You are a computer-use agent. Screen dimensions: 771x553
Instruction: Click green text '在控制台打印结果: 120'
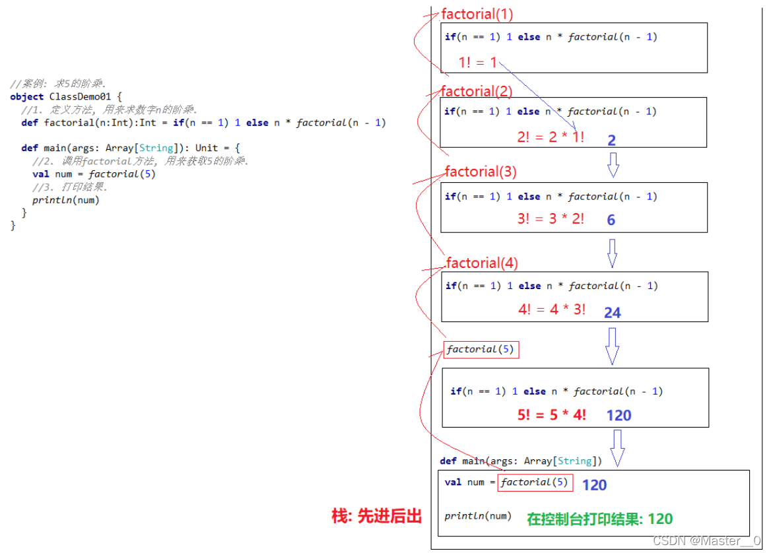tap(600, 519)
